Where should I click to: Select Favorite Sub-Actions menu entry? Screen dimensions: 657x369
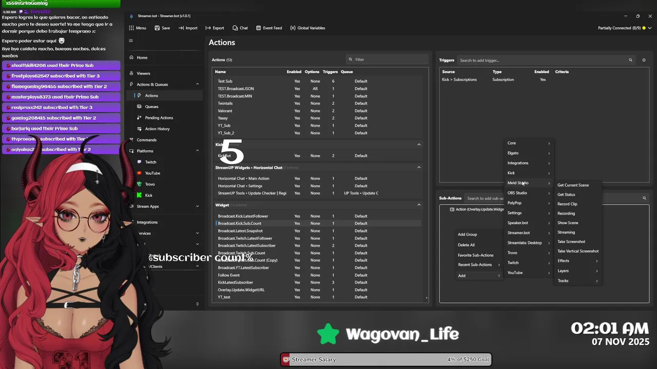tap(476, 255)
